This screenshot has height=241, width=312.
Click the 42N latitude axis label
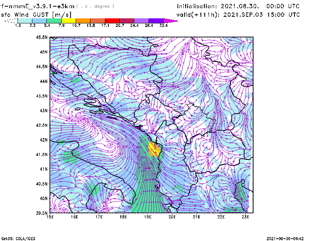43,140
